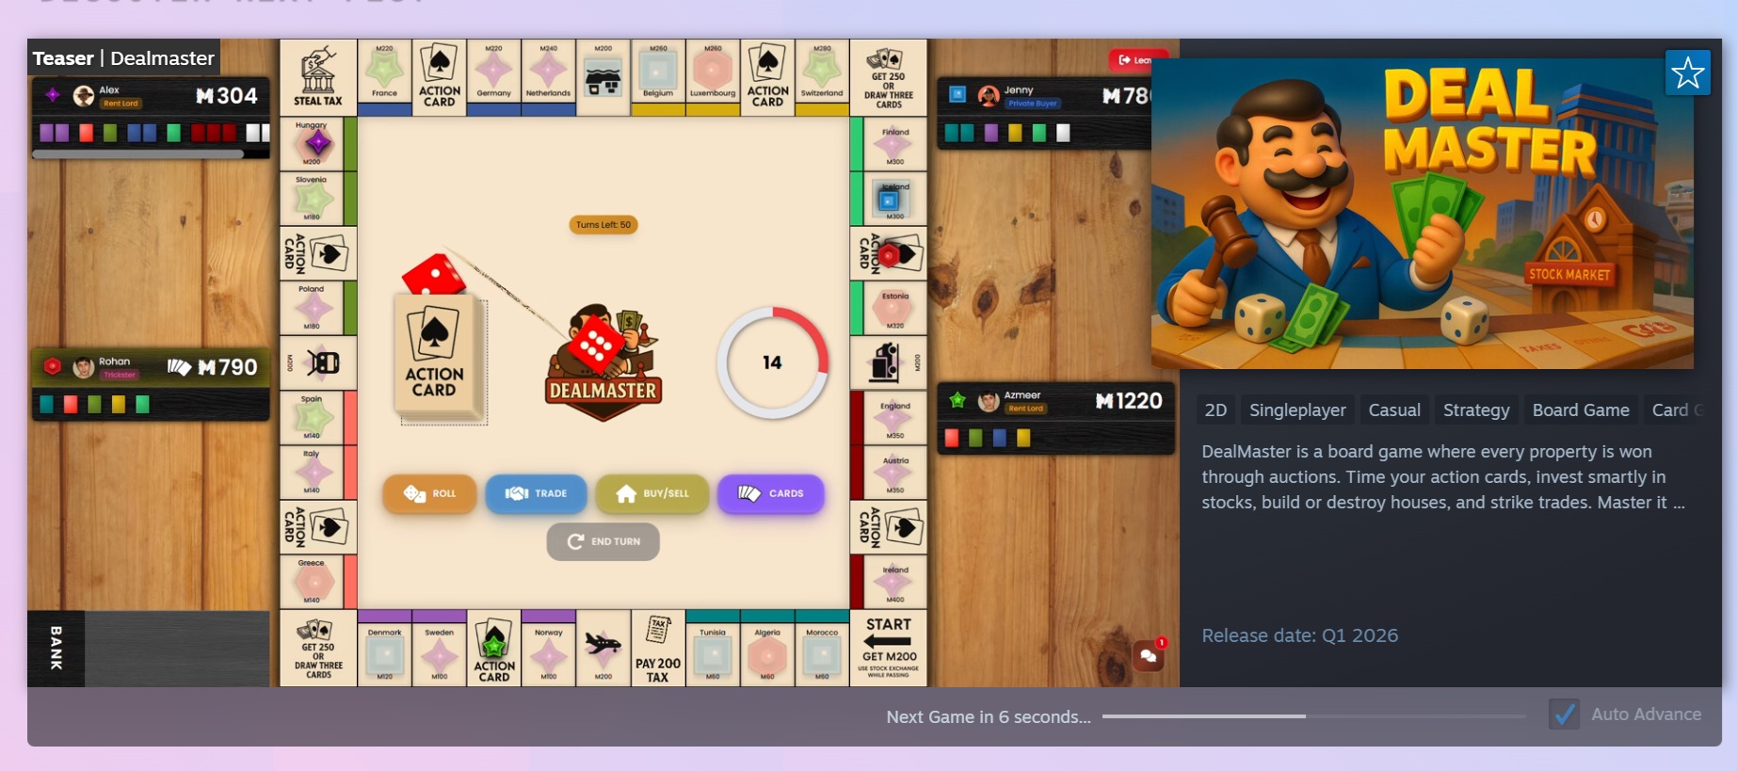Click the Tunisia property tile
The width and height of the screenshot is (1737, 771).
coord(713,649)
